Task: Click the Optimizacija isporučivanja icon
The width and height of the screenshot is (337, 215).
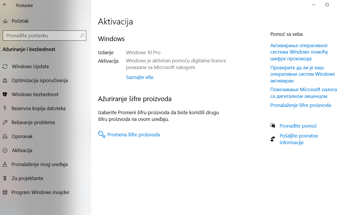Action: point(5,80)
